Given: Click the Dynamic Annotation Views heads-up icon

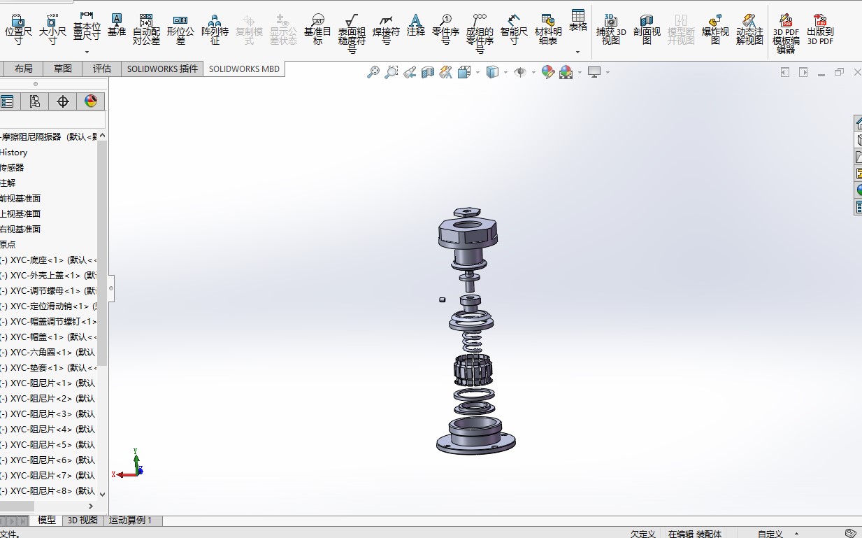Looking at the screenshot, I should coord(445,72).
